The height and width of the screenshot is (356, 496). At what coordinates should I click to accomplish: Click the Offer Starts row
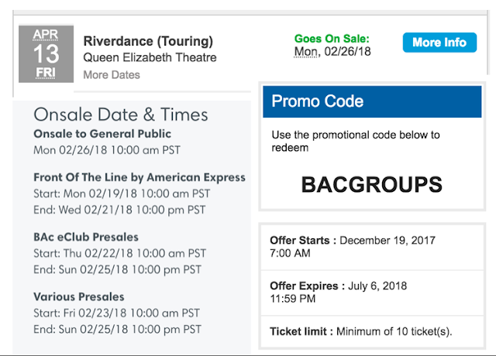(x=371, y=247)
